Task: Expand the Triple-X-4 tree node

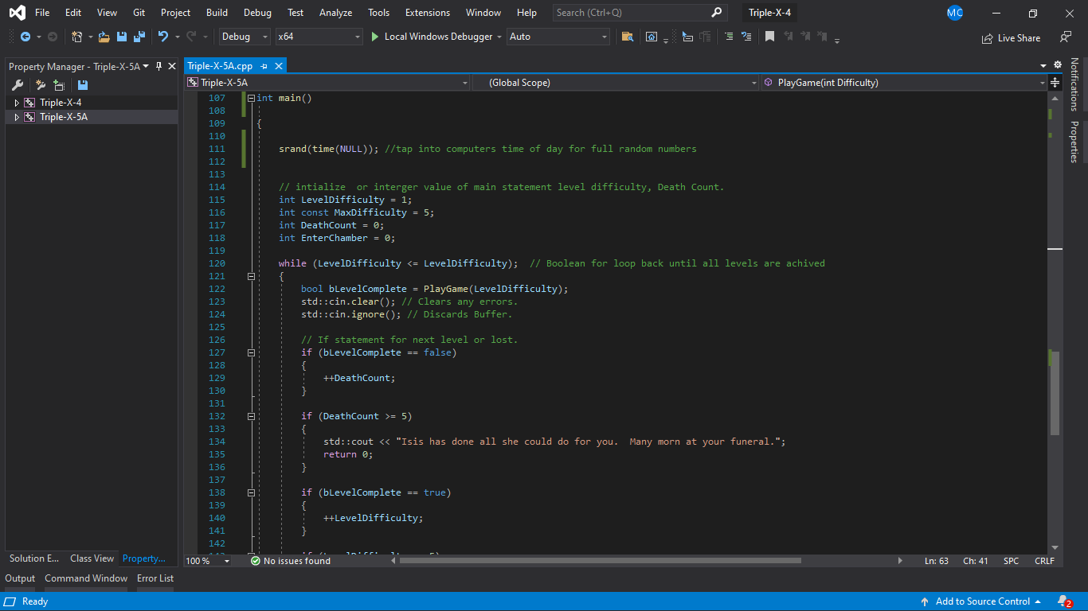Action: pyautogui.click(x=17, y=103)
